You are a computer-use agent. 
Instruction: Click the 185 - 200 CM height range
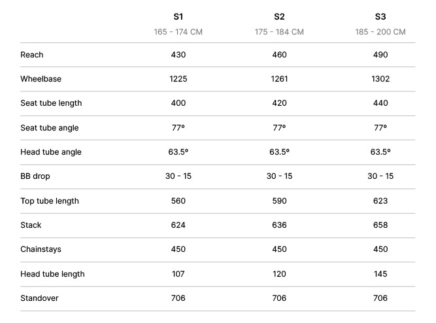(x=380, y=31)
